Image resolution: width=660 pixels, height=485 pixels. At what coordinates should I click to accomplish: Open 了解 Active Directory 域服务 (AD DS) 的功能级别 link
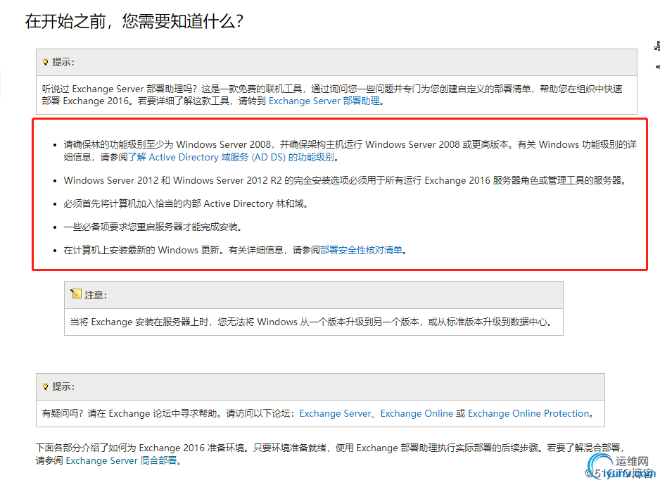pyautogui.click(x=231, y=157)
